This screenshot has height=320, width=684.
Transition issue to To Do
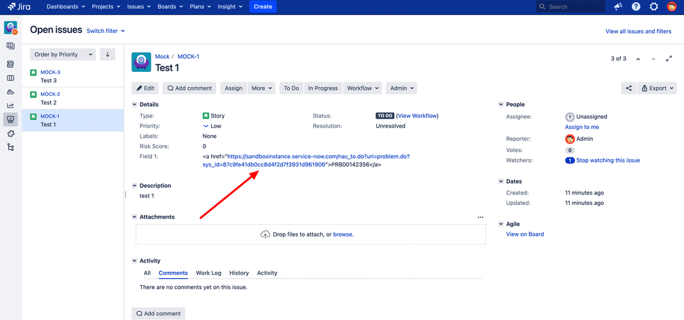click(291, 88)
